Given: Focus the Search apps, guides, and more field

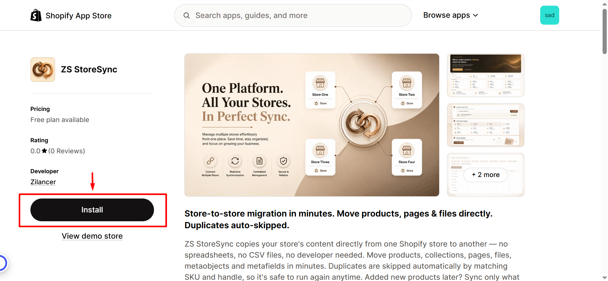Looking at the screenshot, I should click(x=293, y=15).
